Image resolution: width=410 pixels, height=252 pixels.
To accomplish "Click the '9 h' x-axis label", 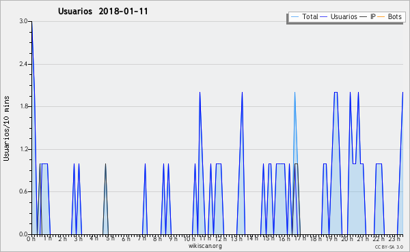I will click(173, 239).
